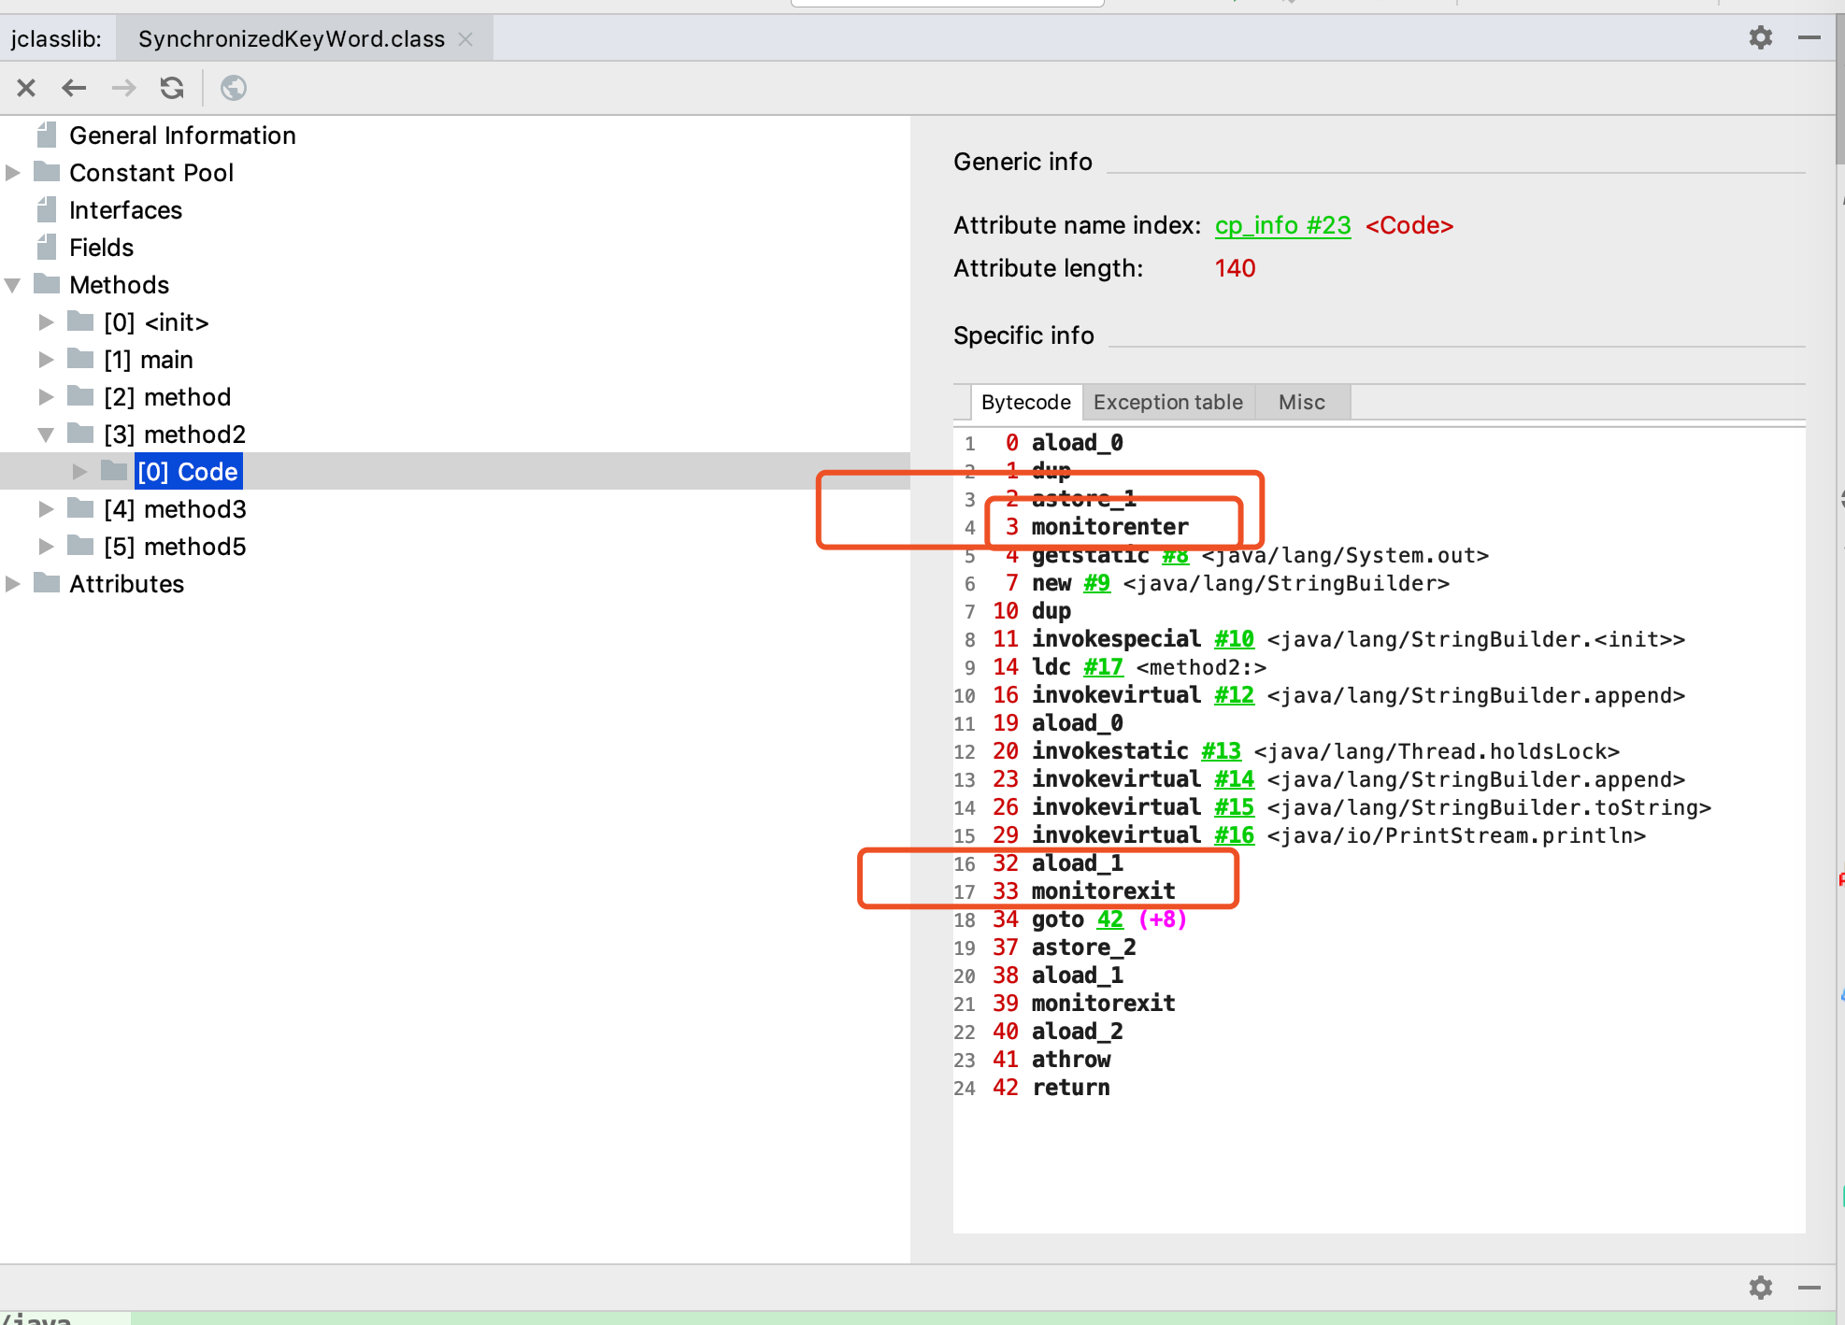Follow the #9 StringBuilder link
1845x1325 pixels.
[x=1097, y=583]
